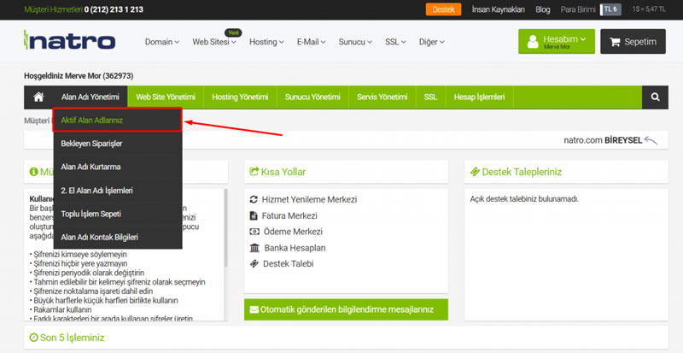Select Toplu İşlem Sepeti menu entry
This screenshot has width=683, height=353.
[x=118, y=214]
